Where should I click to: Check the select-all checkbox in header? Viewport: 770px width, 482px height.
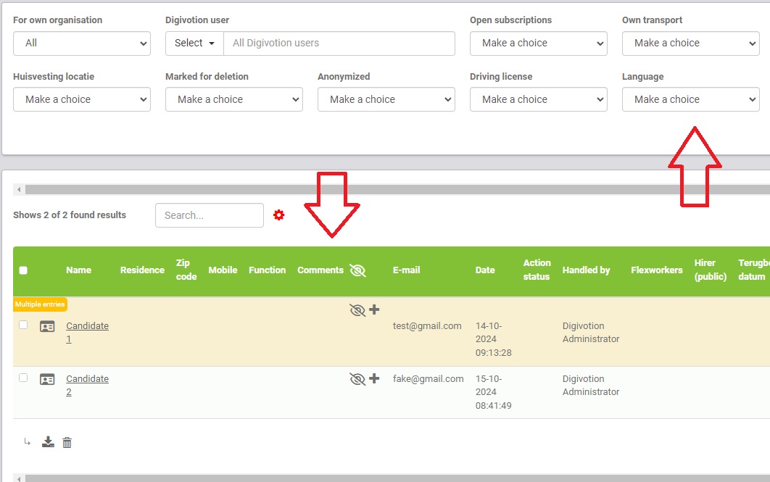pos(23,270)
